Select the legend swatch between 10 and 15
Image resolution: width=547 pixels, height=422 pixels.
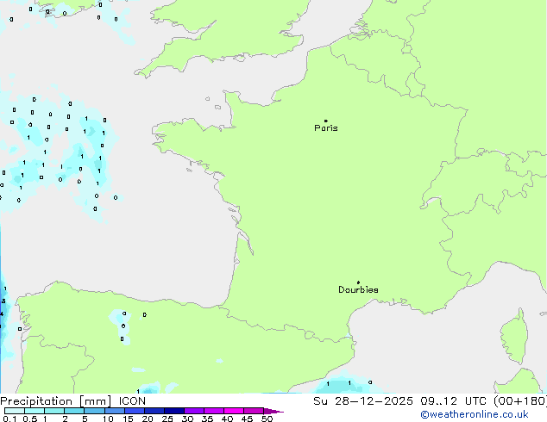[x=115, y=411]
